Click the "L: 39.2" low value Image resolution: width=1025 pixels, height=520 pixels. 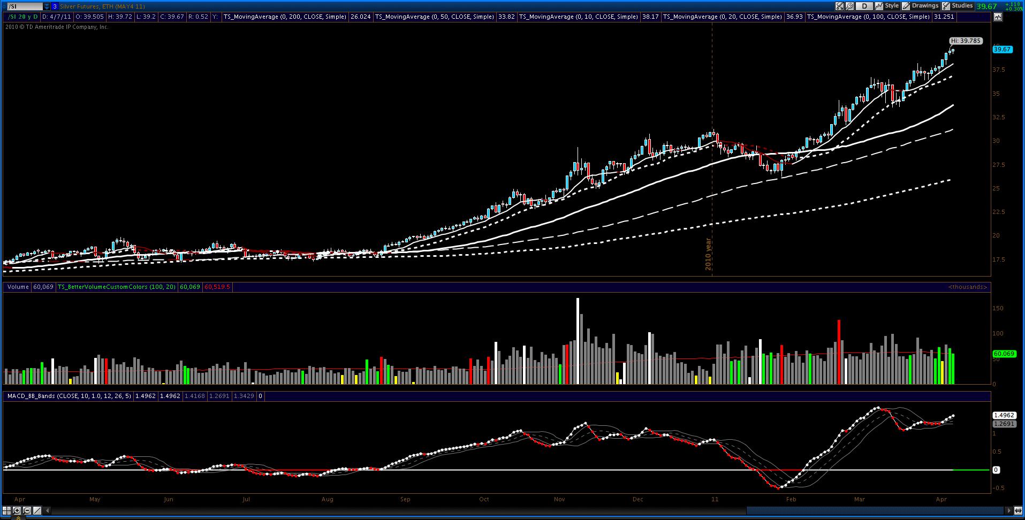click(146, 17)
